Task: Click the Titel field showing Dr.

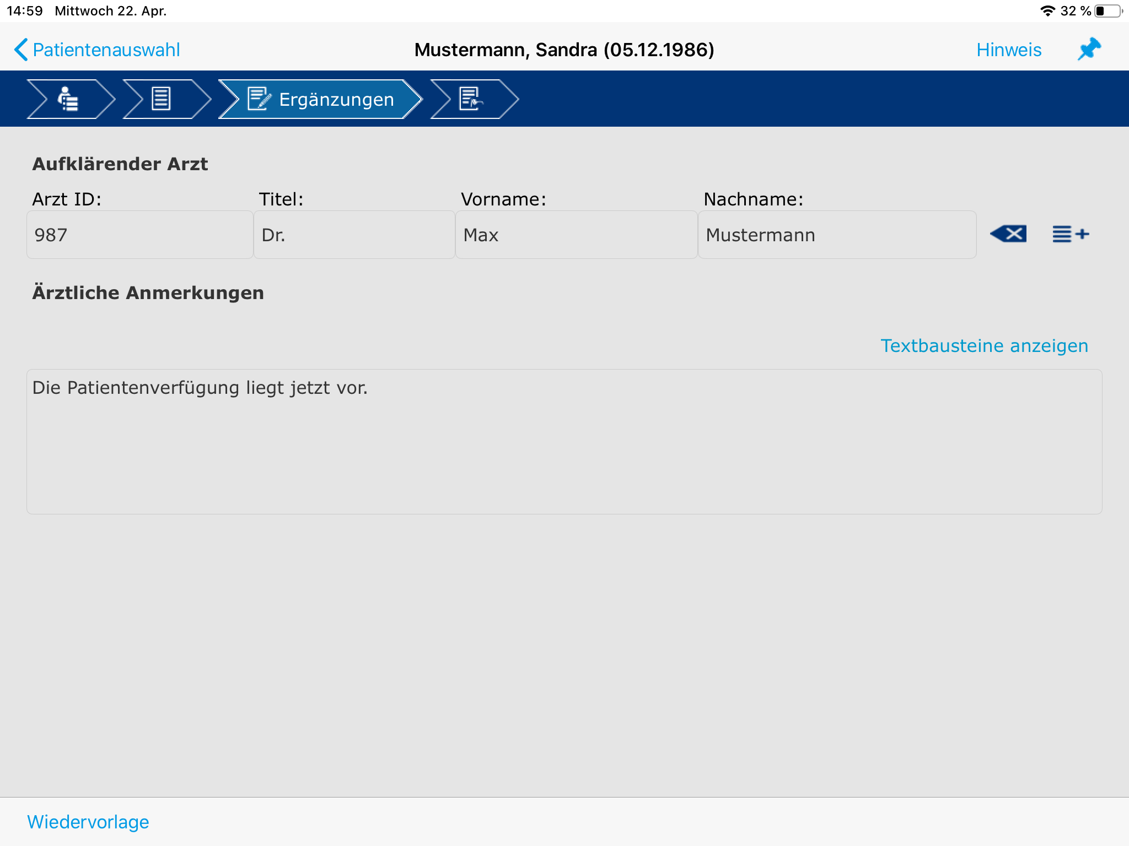Action: pos(354,235)
